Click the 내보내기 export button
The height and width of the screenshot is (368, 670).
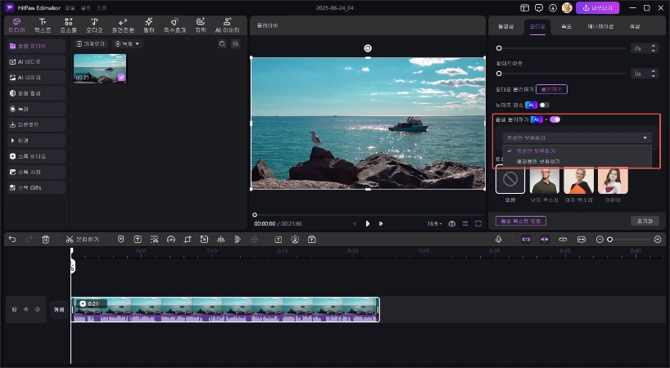pos(597,7)
